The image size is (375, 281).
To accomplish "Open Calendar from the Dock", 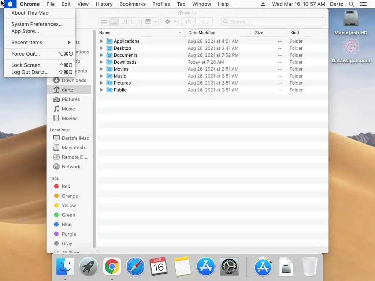I will (x=159, y=266).
